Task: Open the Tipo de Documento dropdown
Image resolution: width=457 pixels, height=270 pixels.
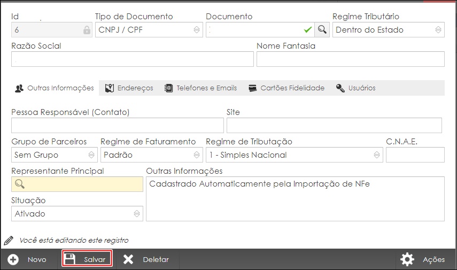Action: pyautogui.click(x=149, y=30)
